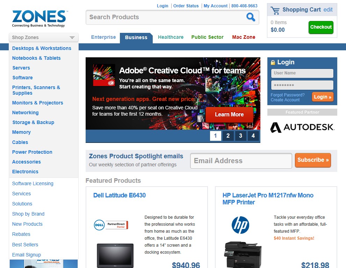
Task: Click the orange Login button
Action: point(322,97)
